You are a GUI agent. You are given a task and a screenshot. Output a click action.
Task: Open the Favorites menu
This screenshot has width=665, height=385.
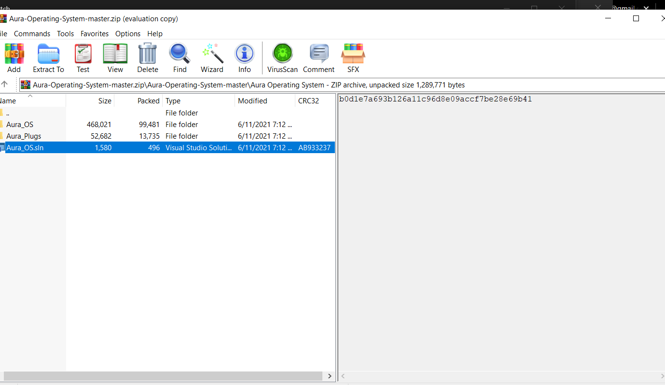pyautogui.click(x=94, y=34)
